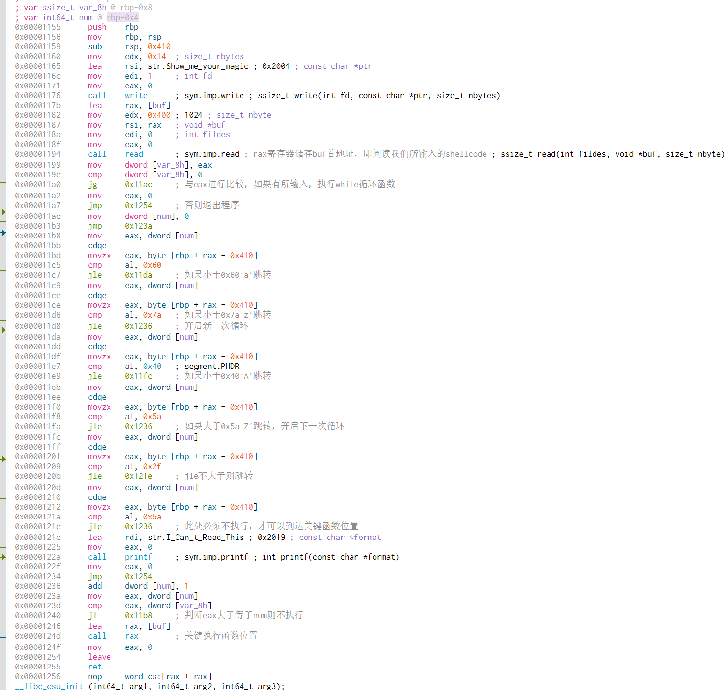Click the sym.imp.printf comment

coord(216,557)
